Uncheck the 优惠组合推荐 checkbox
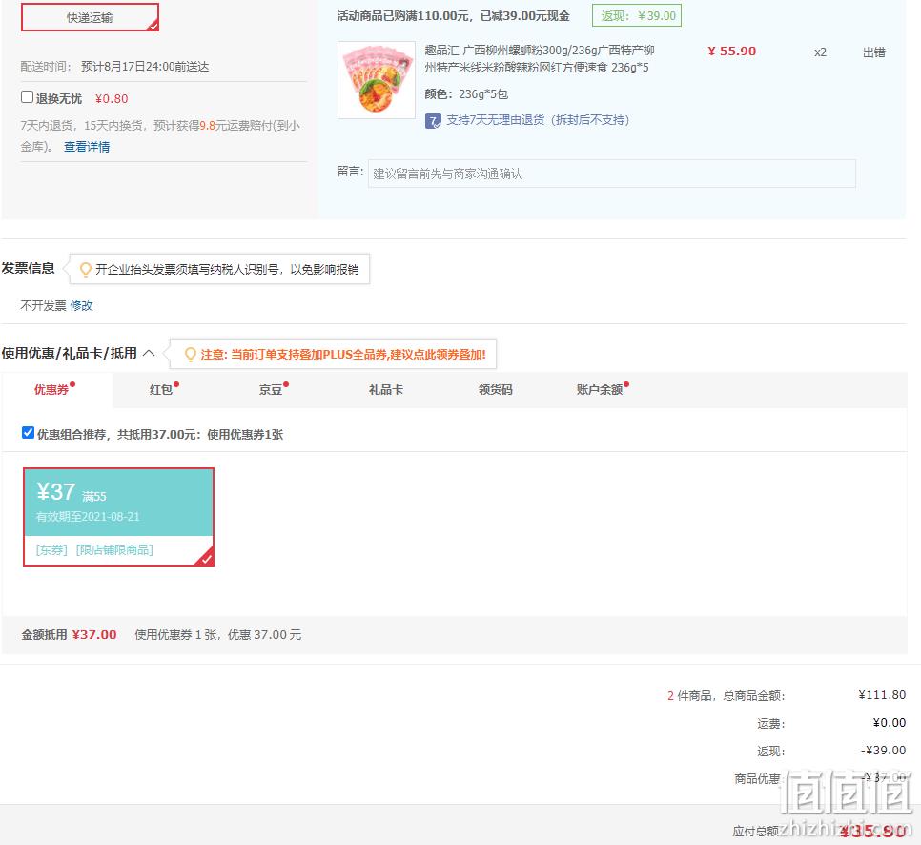 pos(28,433)
